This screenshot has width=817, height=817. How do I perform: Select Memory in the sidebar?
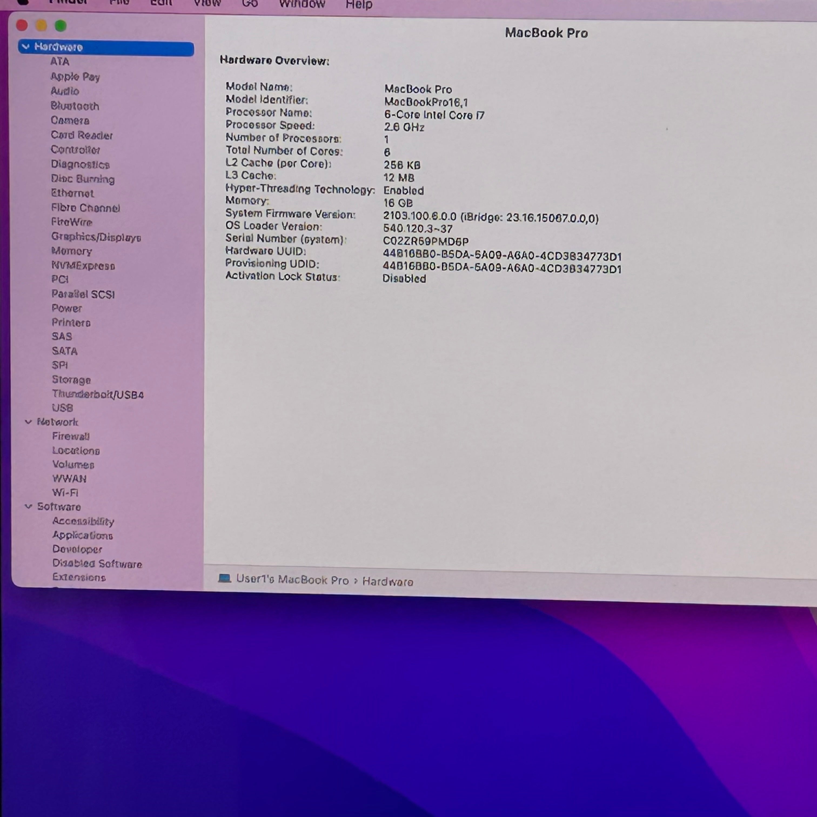[72, 251]
